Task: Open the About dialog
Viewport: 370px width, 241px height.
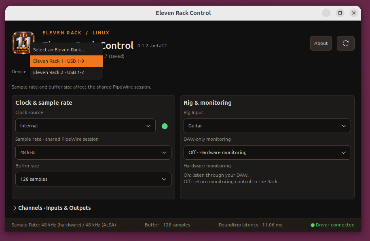Action: tap(321, 43)
